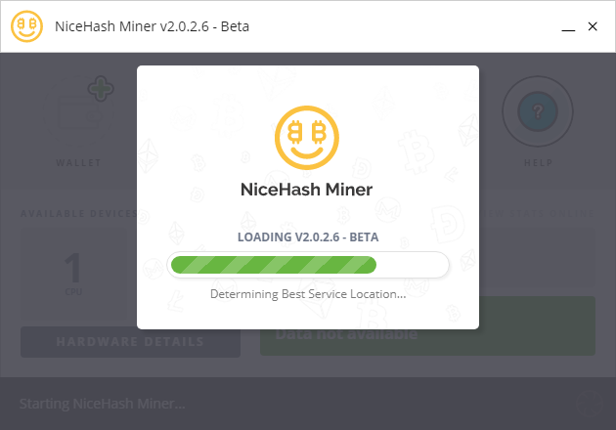Viewport: 616px width, 430px height.
Task: Click the green plus badge on Wallet
Action: 101,88
